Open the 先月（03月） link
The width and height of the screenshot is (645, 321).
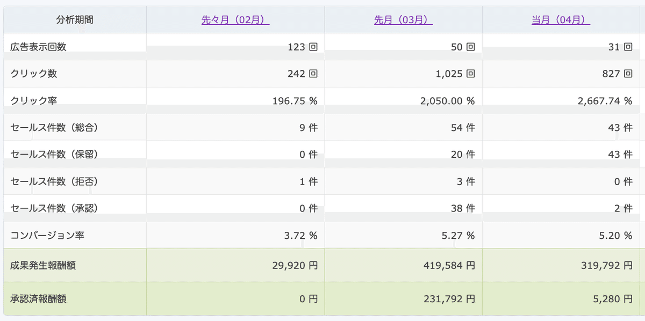pyautogui.click(x=403, y=20)
